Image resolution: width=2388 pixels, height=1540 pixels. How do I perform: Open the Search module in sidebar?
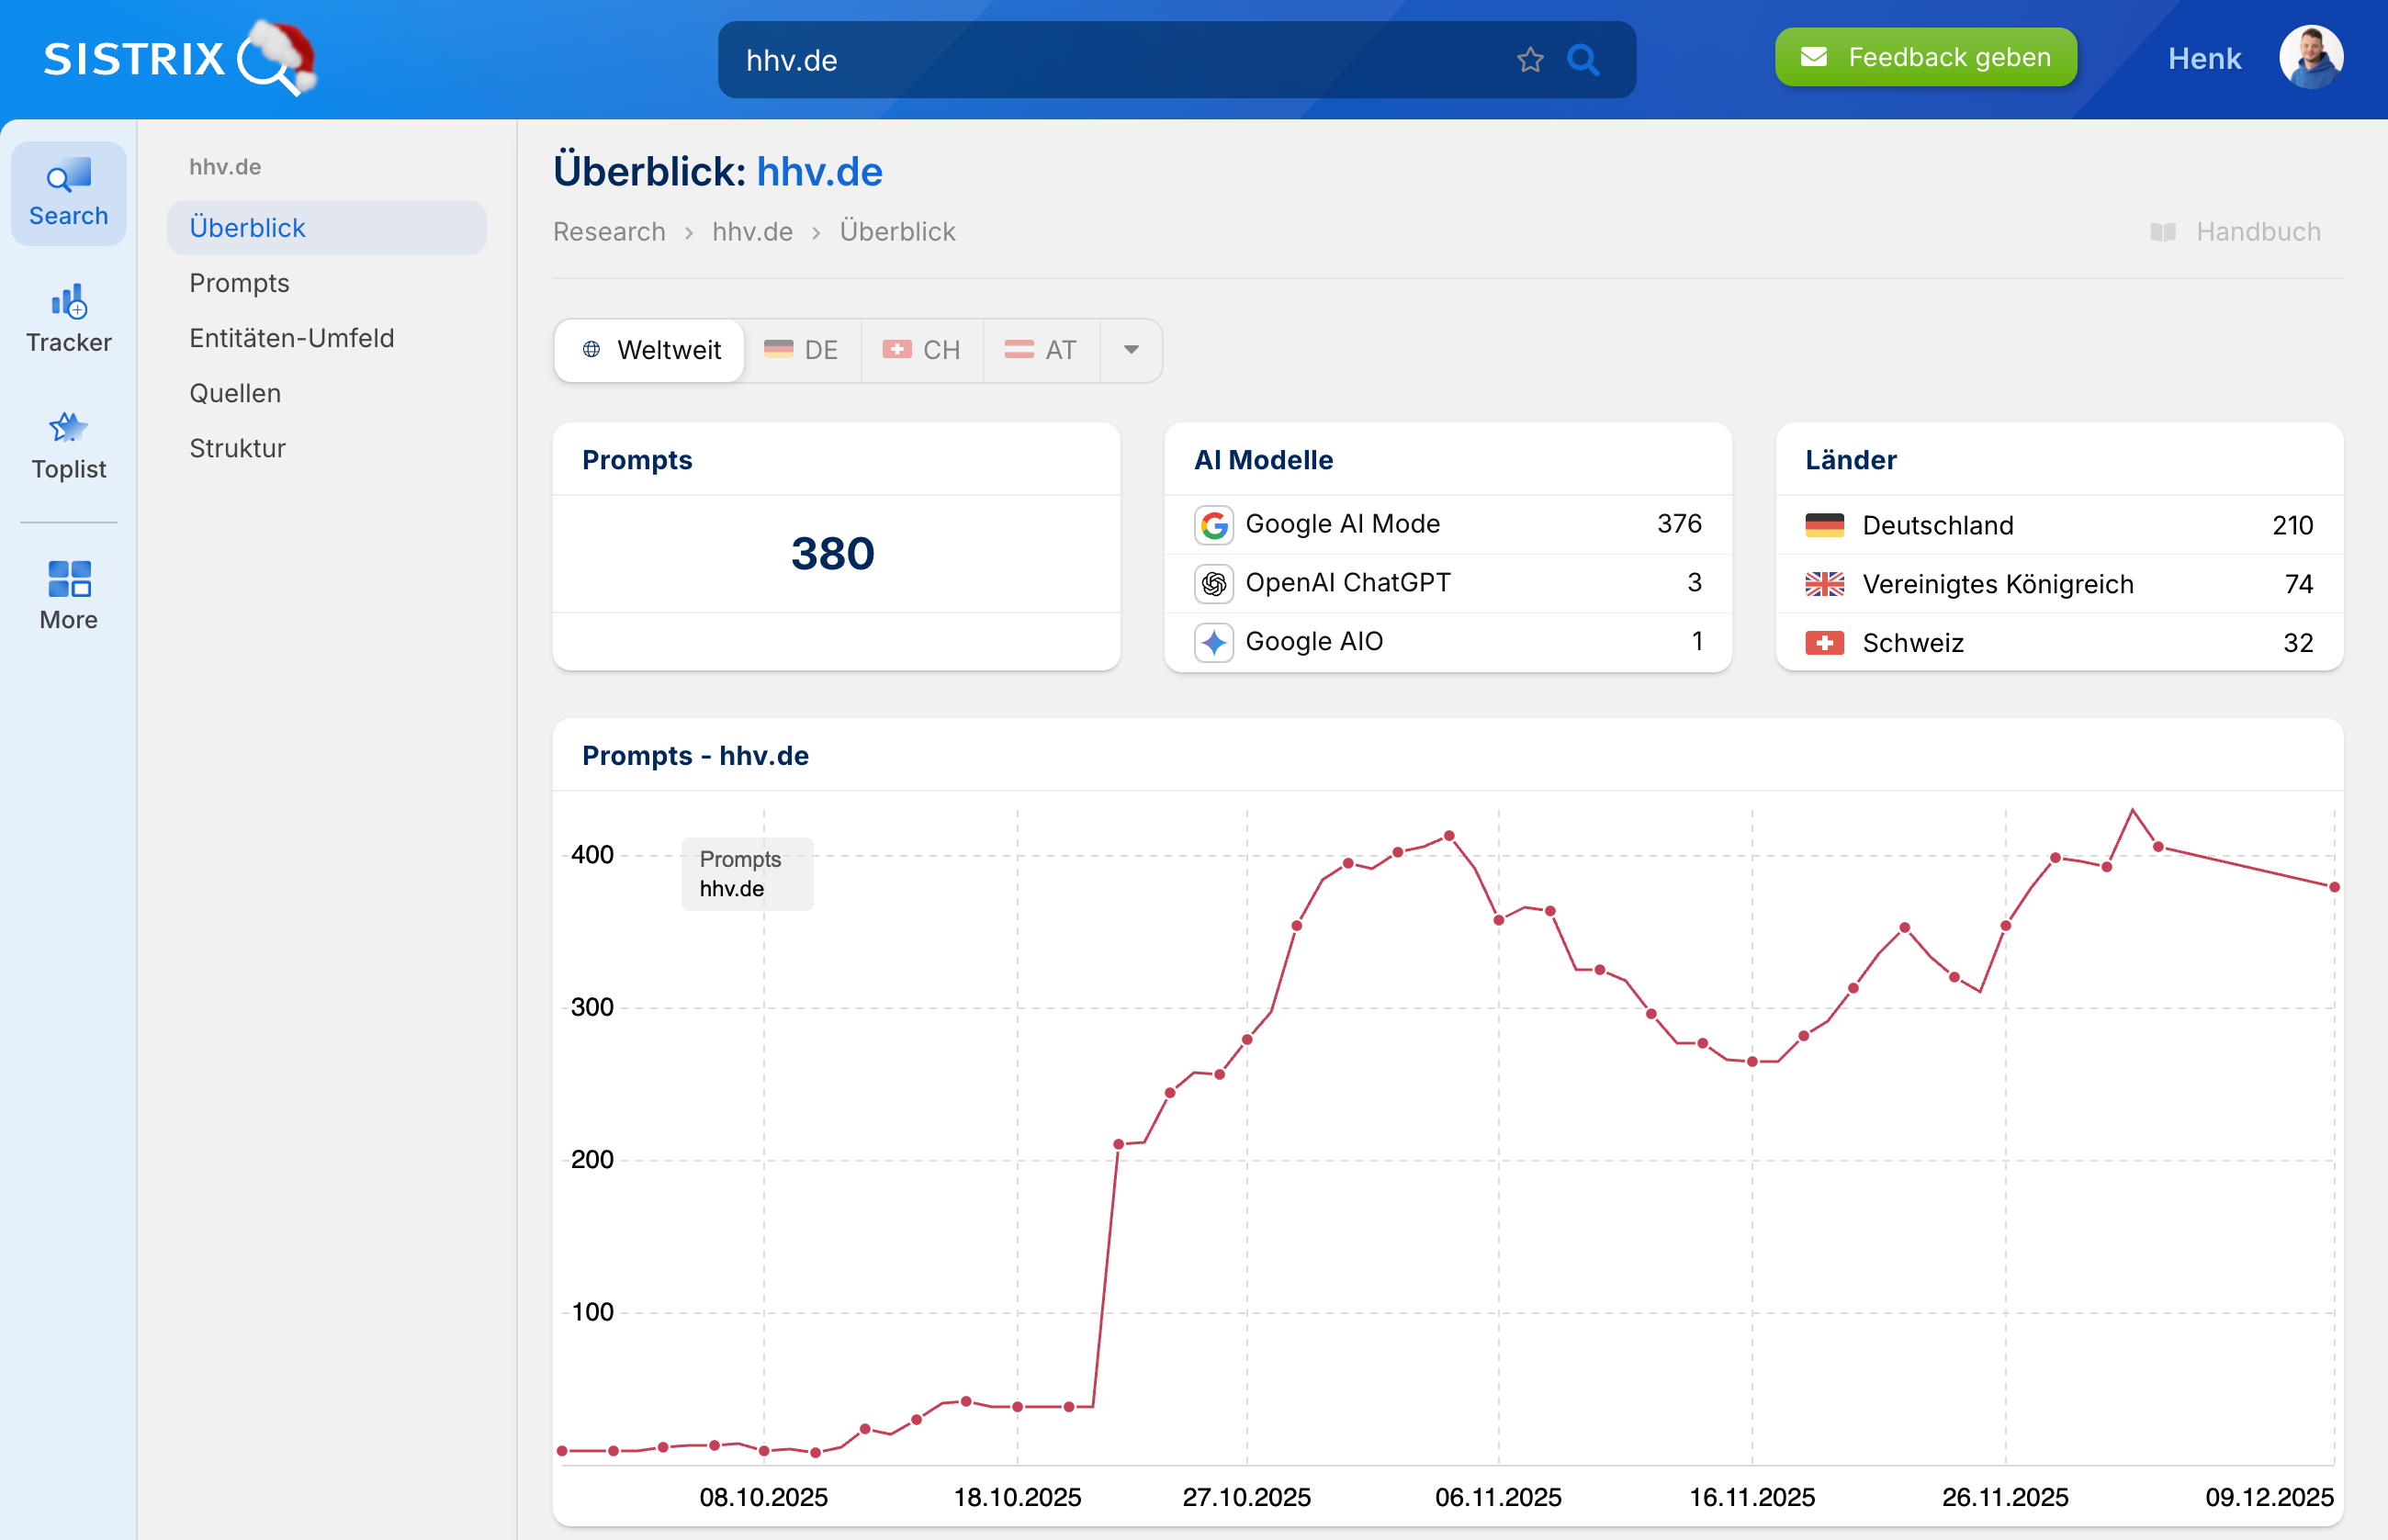[x=68, y=193]
